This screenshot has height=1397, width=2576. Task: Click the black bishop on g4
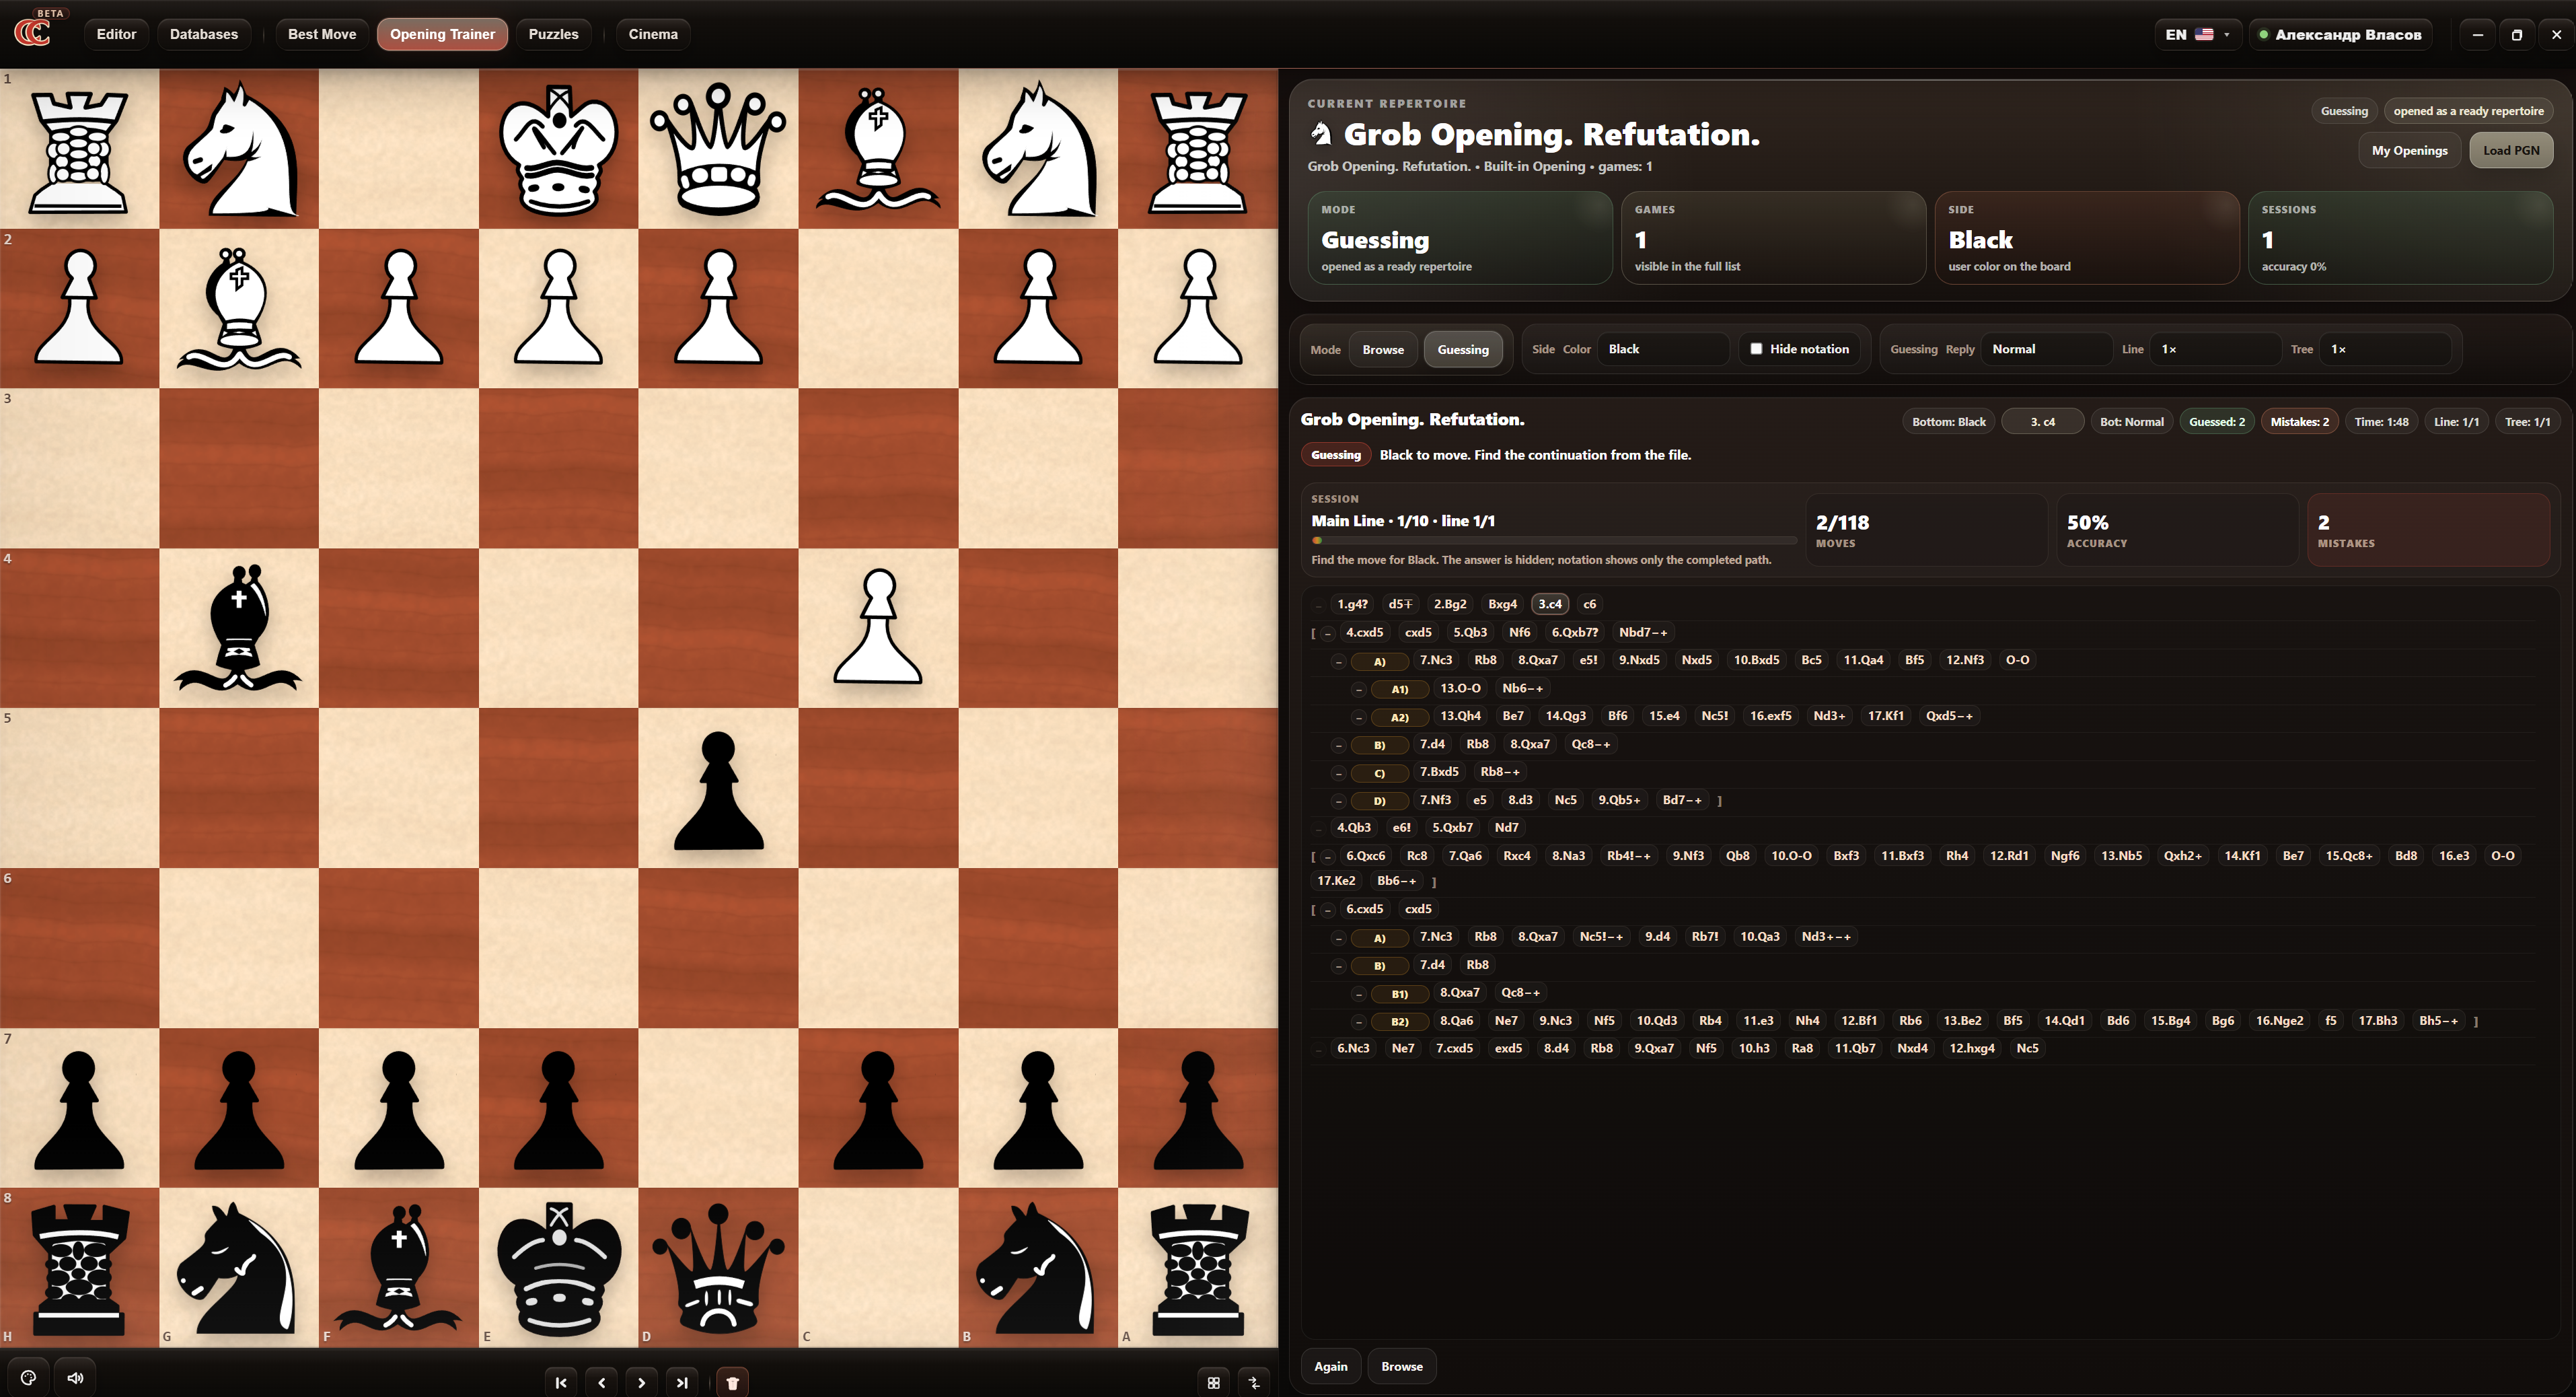[239, 628]
